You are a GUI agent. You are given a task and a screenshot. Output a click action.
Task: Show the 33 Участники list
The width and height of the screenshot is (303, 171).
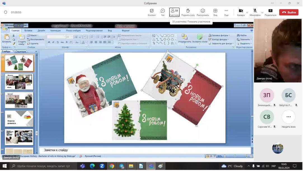[174, 12]
